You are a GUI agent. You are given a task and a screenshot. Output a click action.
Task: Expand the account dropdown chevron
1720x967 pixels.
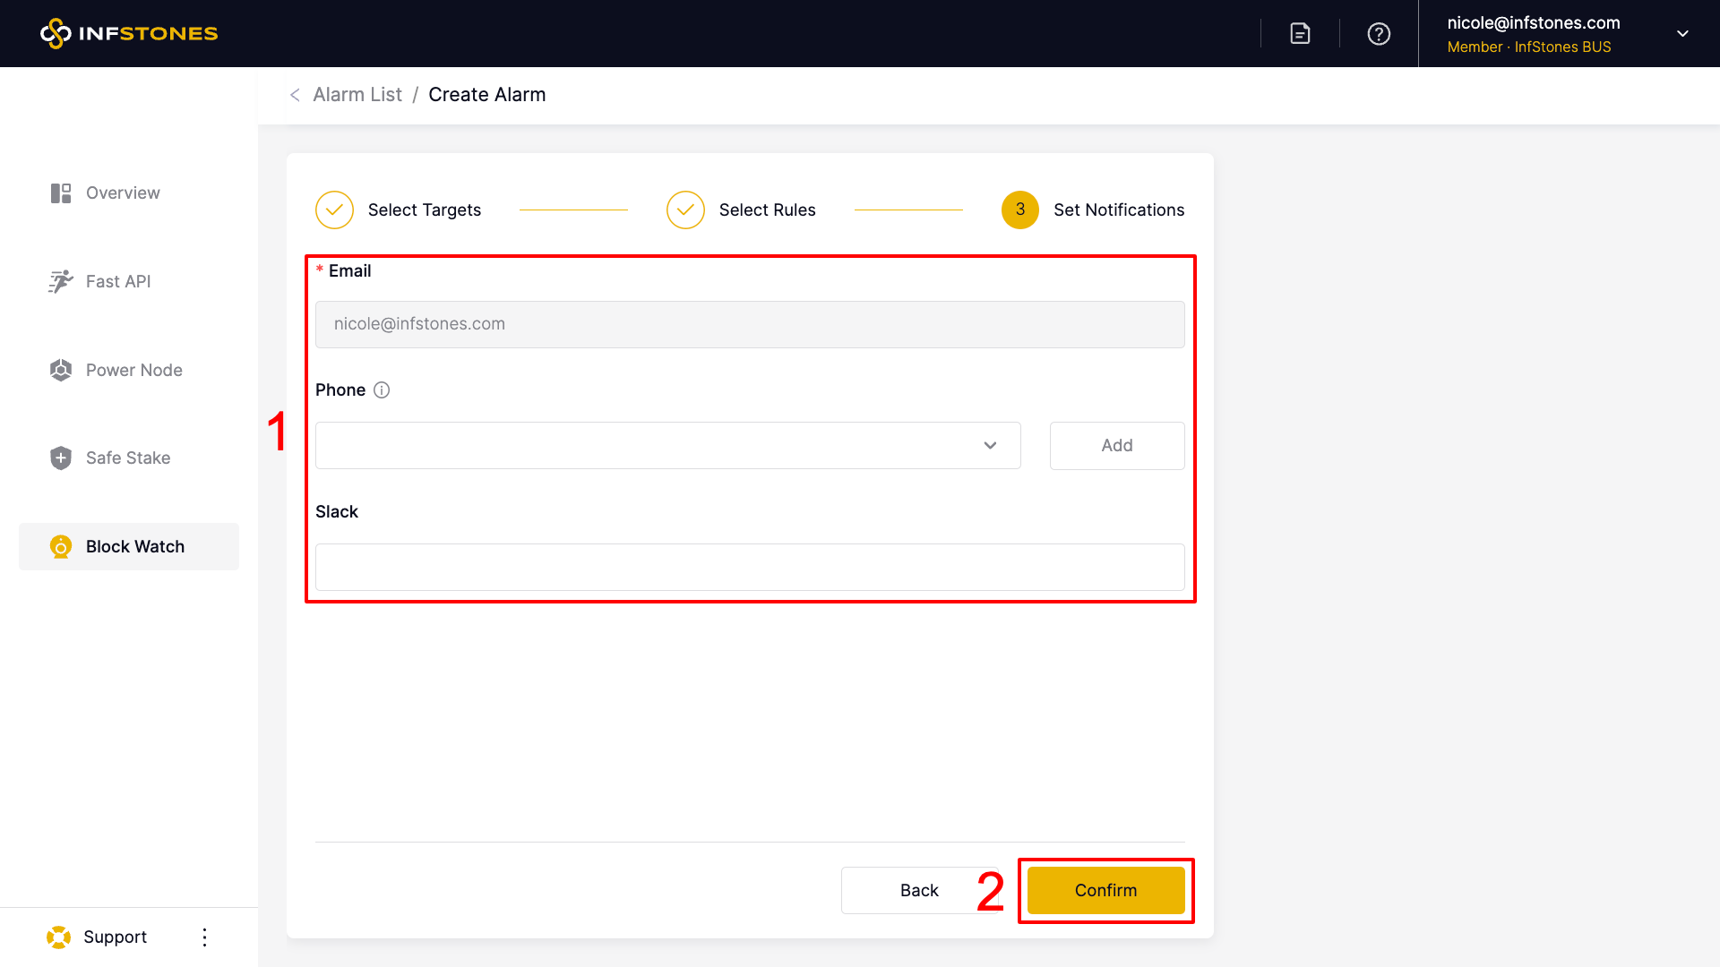click(1682, 33)
